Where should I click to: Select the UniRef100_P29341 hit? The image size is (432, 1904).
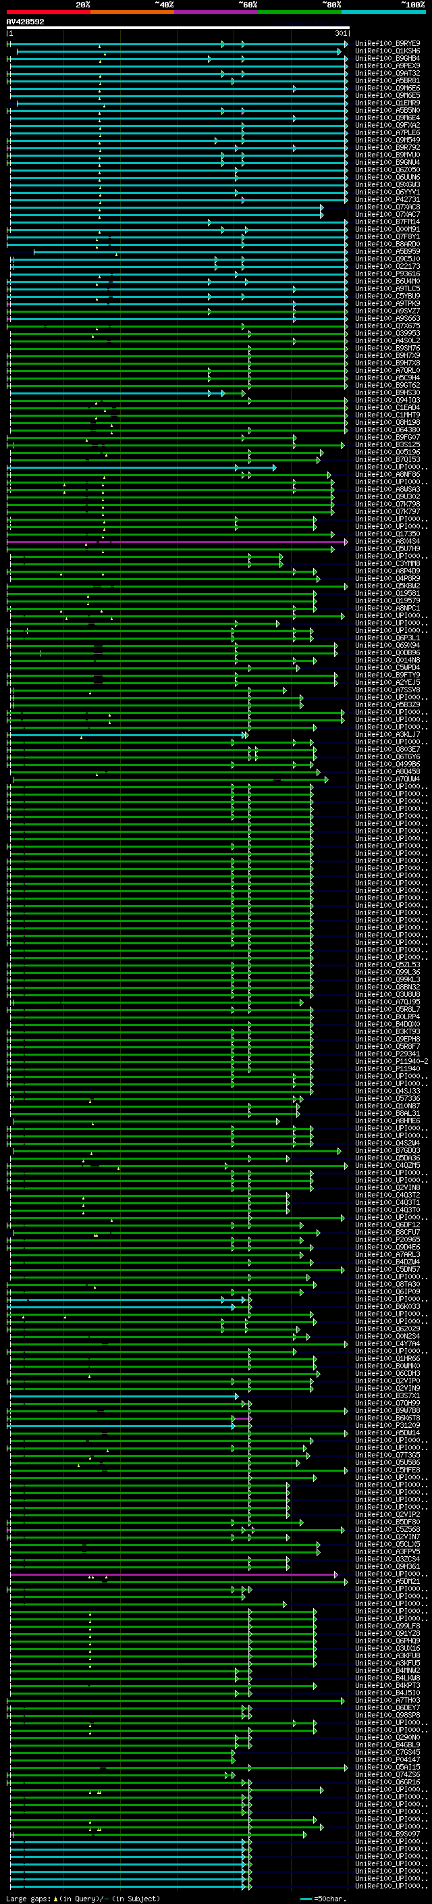[387, 1054]
